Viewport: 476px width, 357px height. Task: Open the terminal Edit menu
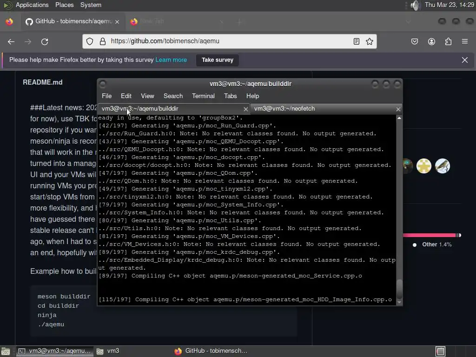point(126,96)
